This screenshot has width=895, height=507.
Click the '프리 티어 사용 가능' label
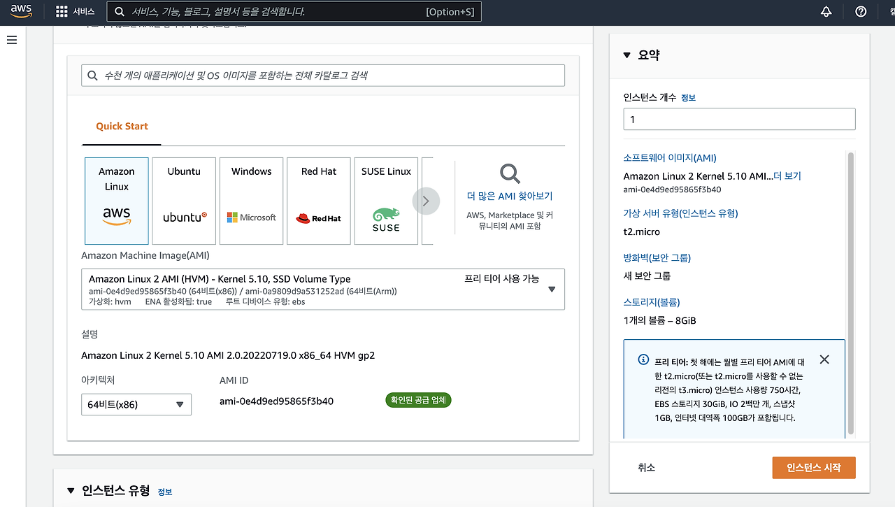tap(502, 279)
